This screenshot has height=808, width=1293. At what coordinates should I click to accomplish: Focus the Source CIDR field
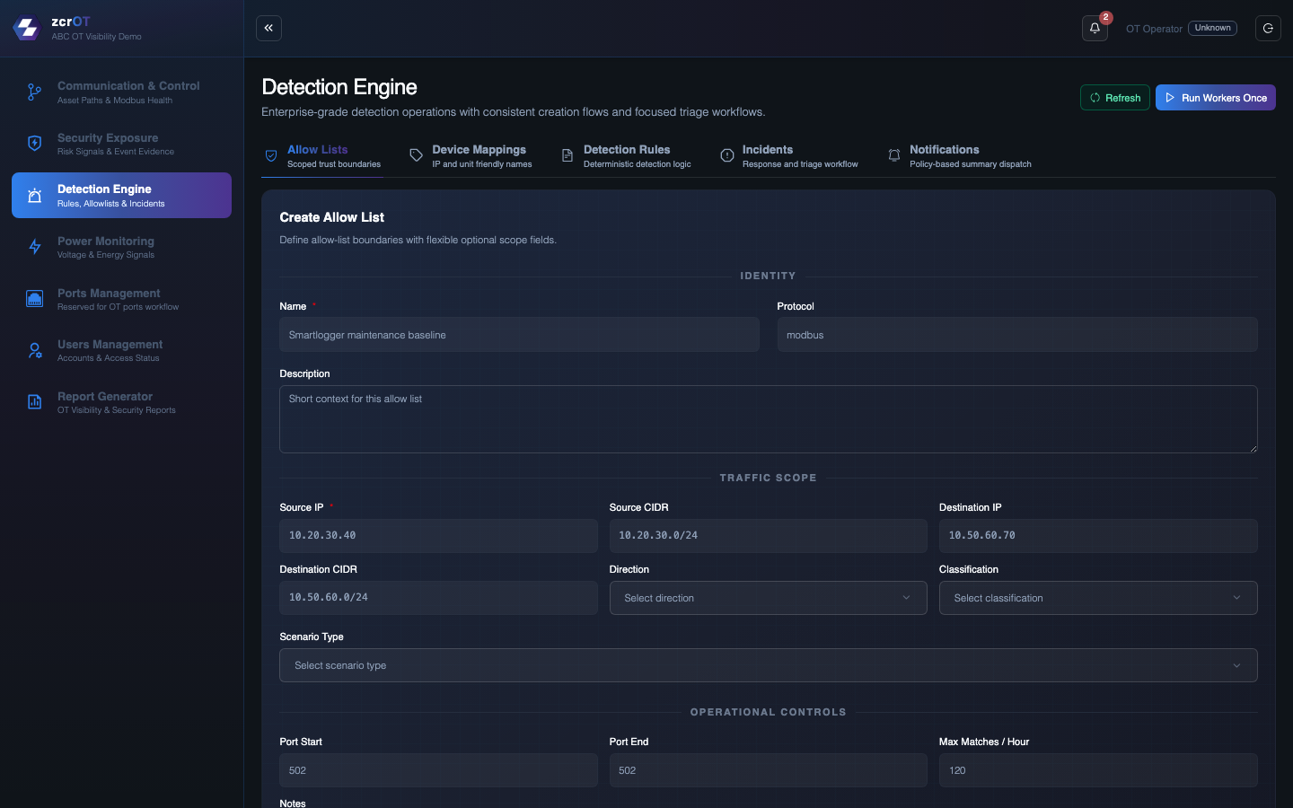tap(769, 536)
